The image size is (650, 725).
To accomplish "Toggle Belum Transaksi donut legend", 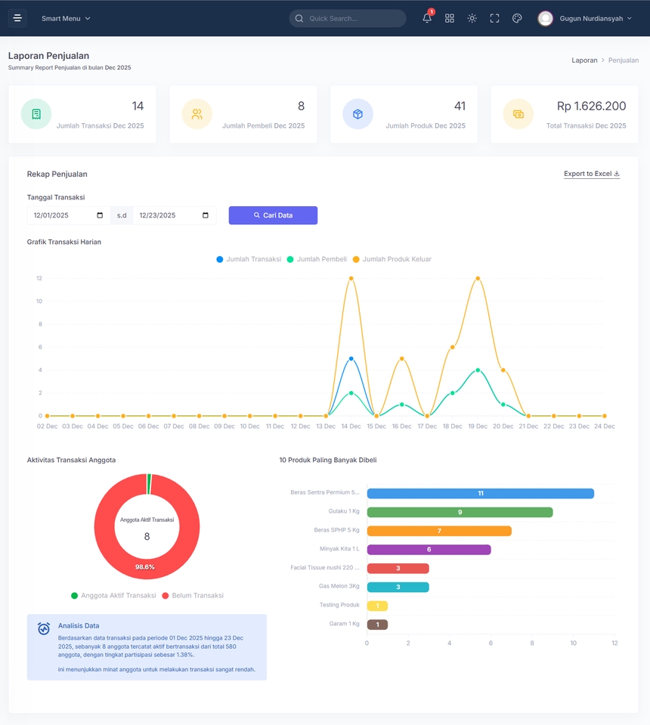I will pos(193,596).
